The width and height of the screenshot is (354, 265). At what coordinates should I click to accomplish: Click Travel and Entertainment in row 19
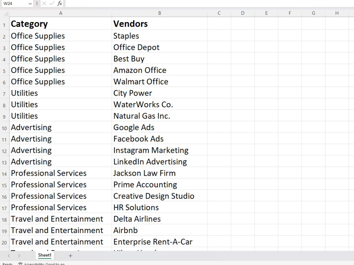click(61, 230)
